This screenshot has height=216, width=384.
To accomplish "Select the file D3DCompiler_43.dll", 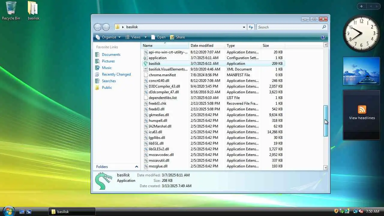I will tap(164, 86).
